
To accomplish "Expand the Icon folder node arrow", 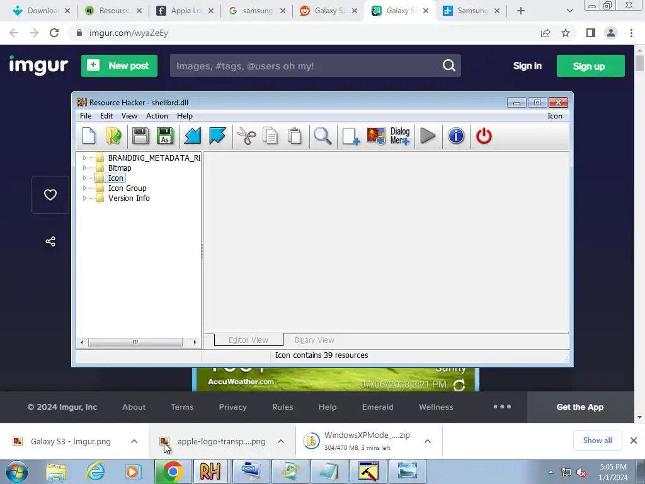I will tap(84, 178).
